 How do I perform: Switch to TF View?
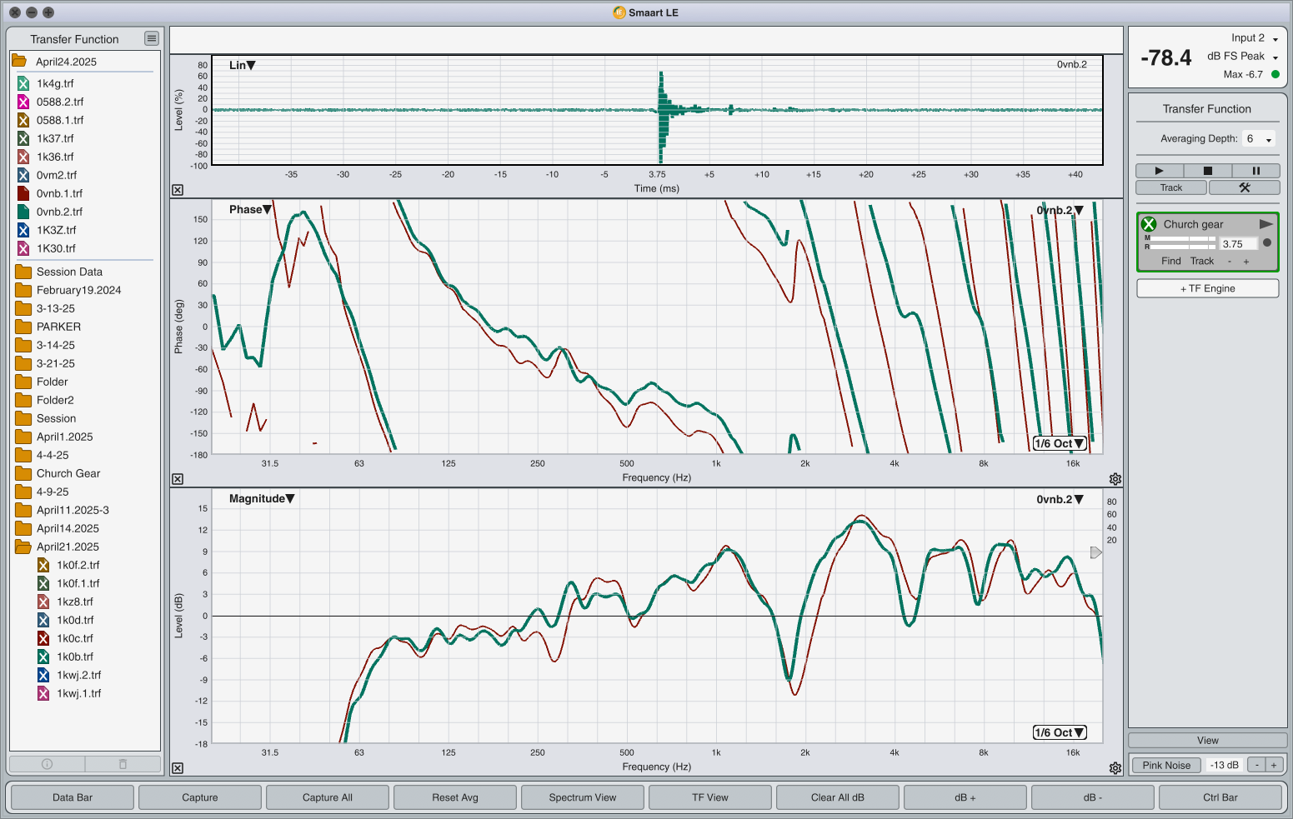click(709, 797)
